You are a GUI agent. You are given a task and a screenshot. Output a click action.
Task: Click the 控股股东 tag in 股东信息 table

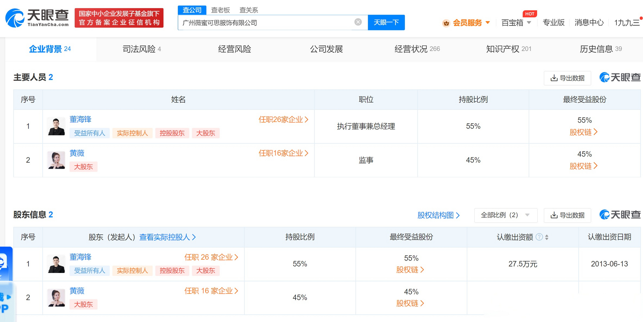pyautogui.click(x=172, y=271)
